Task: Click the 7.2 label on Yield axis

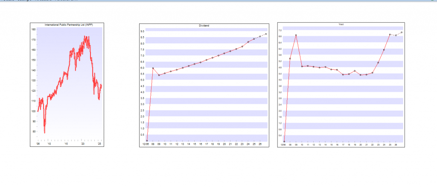Action: [x=280, y=30]
